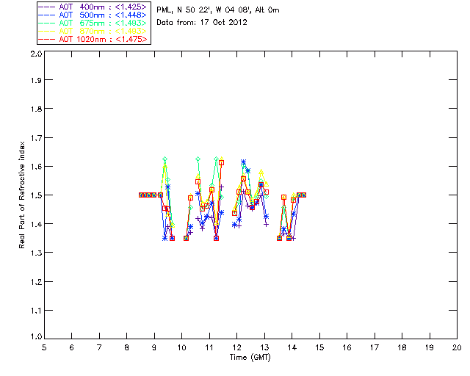Viewport: 470px width, 376px height.
Task: Click the y-axis label 1.7
Action: click(36, 138)
